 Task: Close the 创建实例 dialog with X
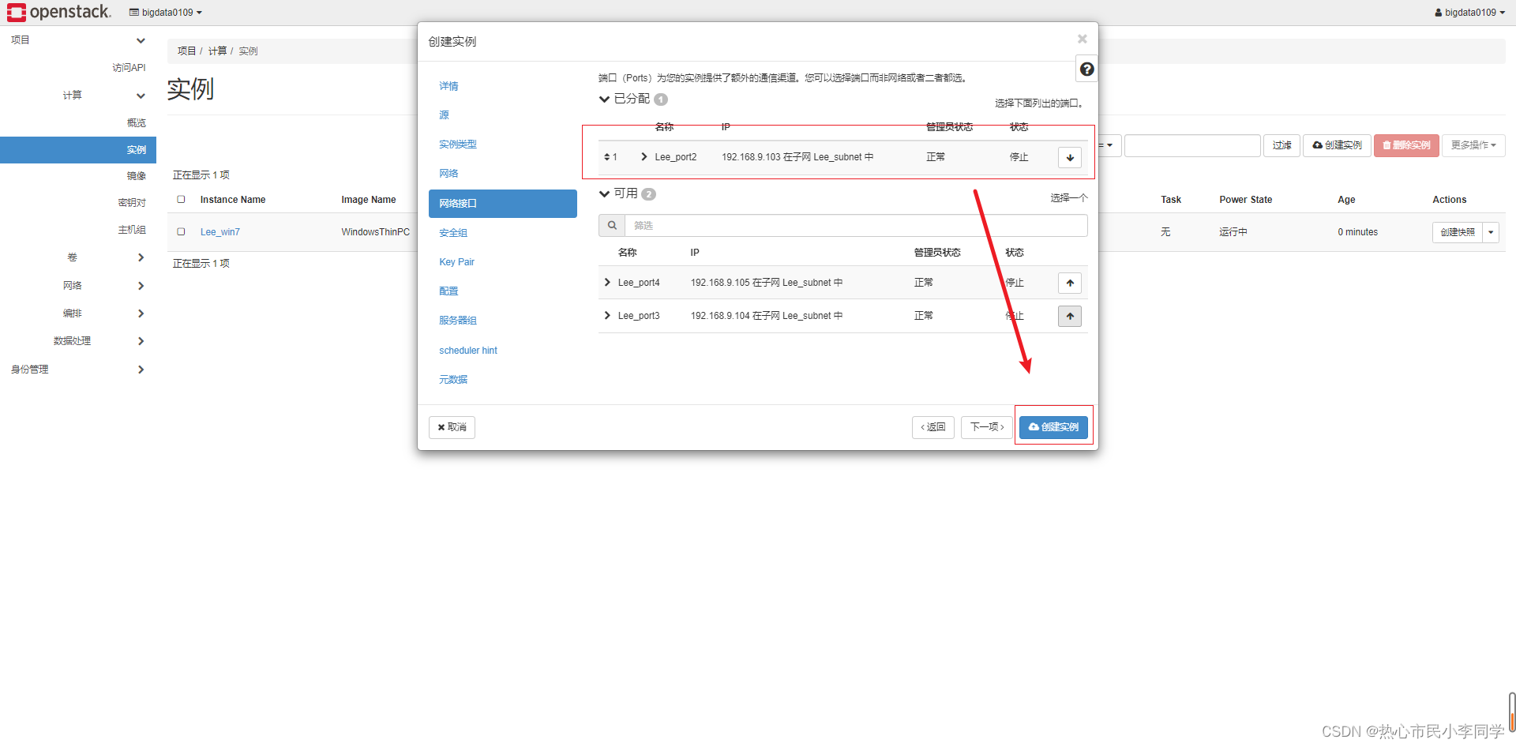click(x=1082, y=39)
